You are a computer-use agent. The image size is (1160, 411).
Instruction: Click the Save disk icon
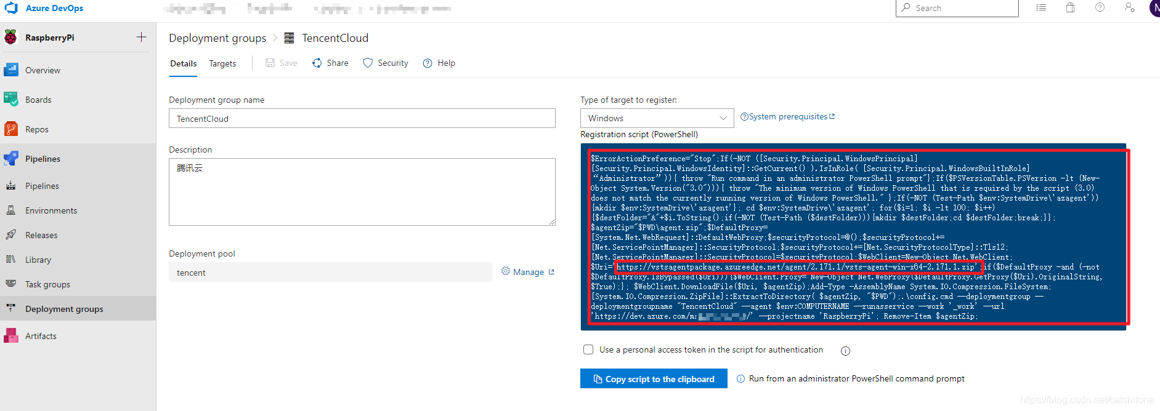[270, 63]
